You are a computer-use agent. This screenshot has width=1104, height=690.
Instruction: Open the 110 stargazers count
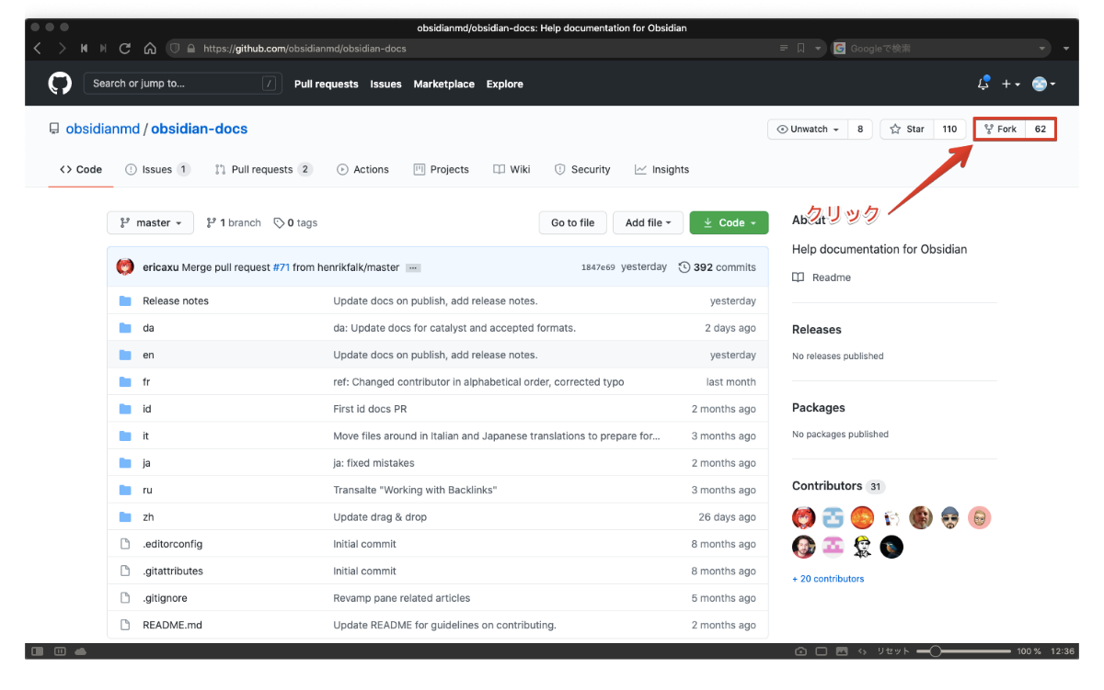(x=949, y=130)
